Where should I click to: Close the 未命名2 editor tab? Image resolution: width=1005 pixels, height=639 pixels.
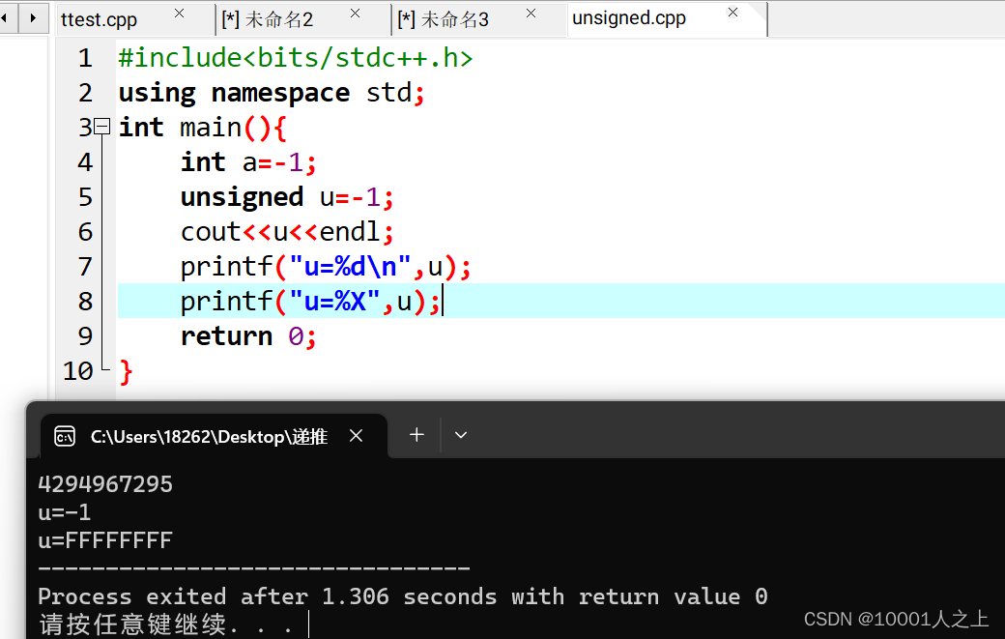[354, 15]
